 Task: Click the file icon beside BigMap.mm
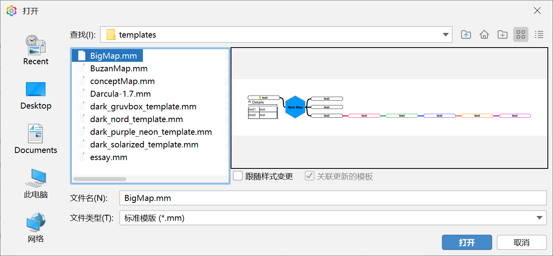(x=82, y=56)
